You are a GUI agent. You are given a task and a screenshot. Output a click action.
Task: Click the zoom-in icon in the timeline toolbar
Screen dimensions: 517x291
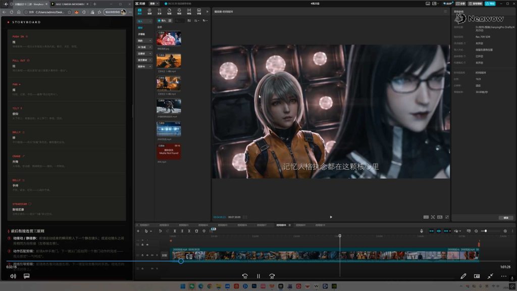(x=505, y=231)
